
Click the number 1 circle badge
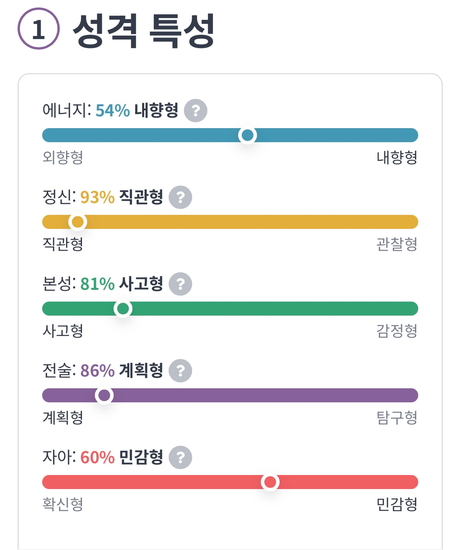point(38,29)
